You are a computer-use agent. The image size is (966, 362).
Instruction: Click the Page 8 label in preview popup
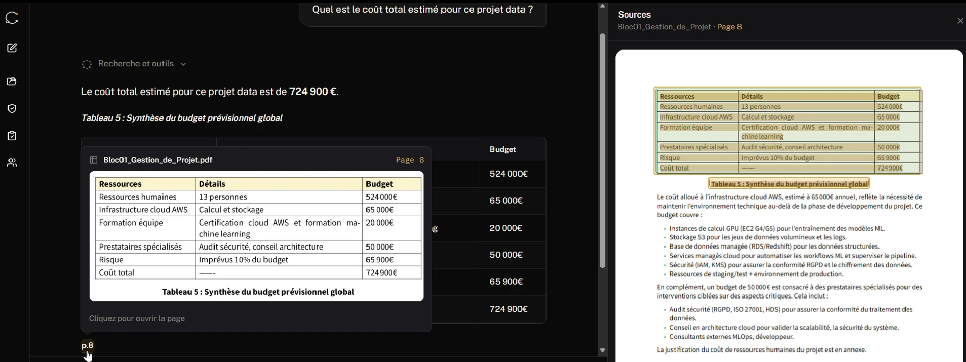pos(410,160)
